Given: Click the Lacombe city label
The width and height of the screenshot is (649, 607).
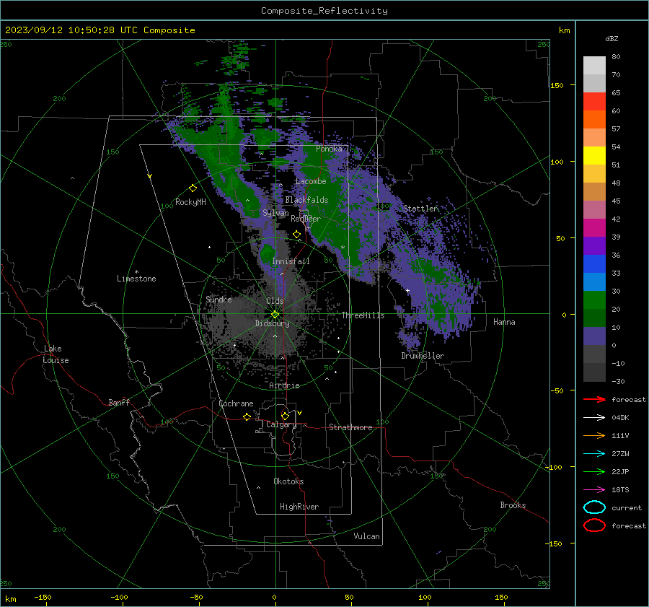Looking at the screenshot, I should pos(311,181).
